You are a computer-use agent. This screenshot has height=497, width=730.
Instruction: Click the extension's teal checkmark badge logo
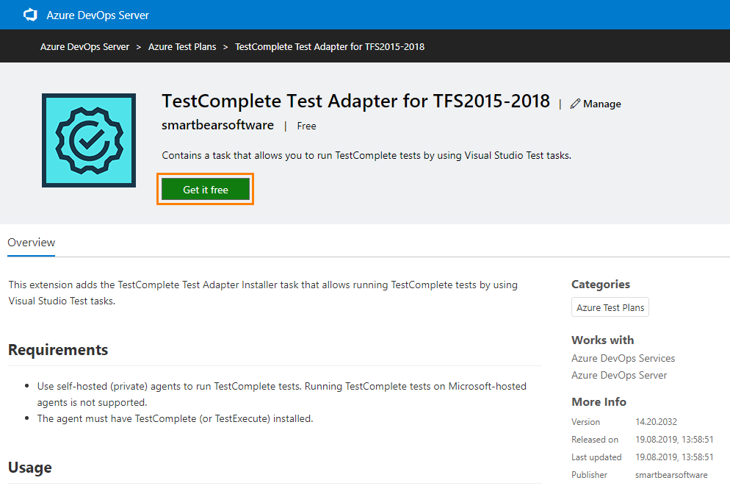click(88, 140)
